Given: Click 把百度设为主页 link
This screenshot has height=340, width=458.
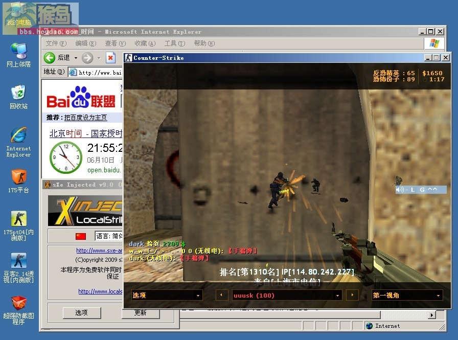Looking at the screenshot, I should click(x=85, y=118).
